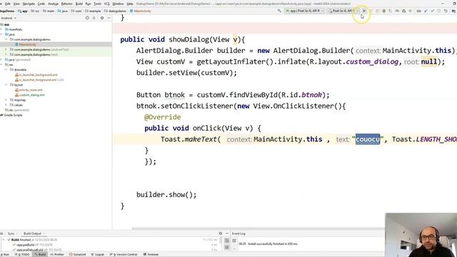This screenshot has height=257, width=457.
Task: Click the editor horizontal scrollbar
Action: 258,228
